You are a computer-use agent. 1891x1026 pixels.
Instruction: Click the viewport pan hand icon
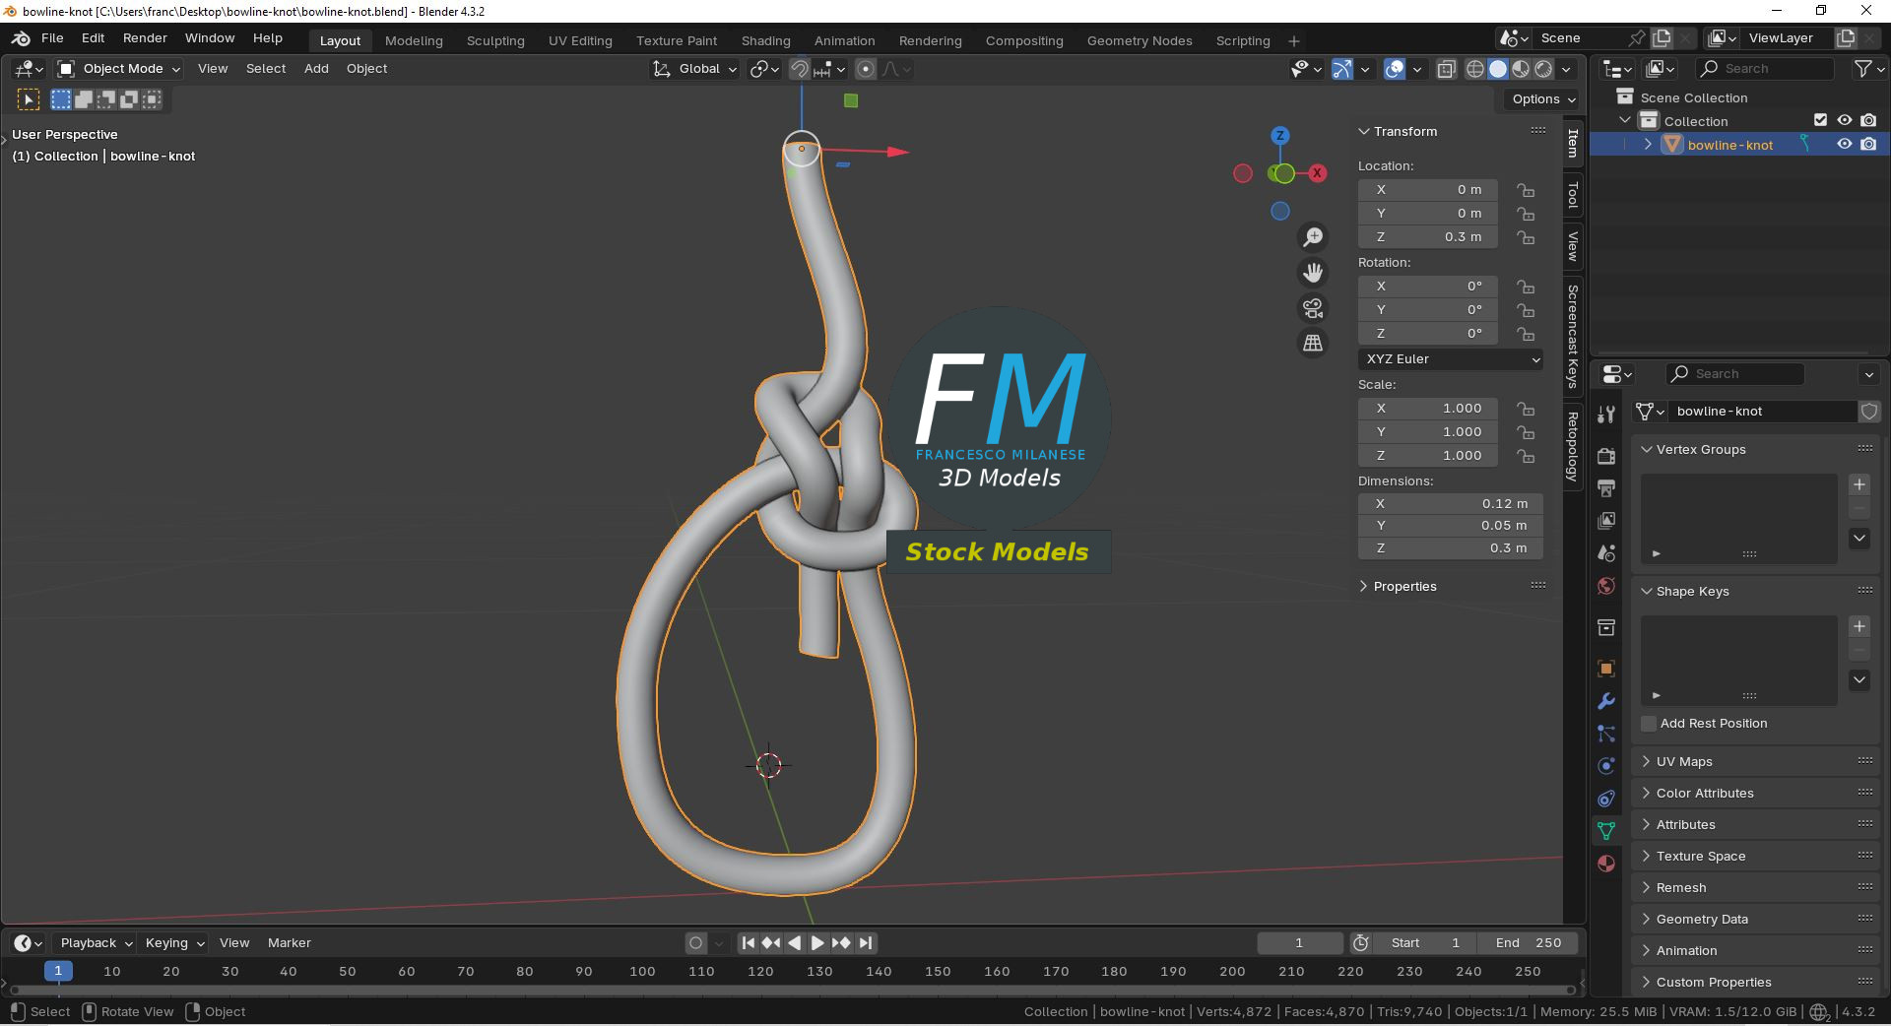tap(1313, 273)
